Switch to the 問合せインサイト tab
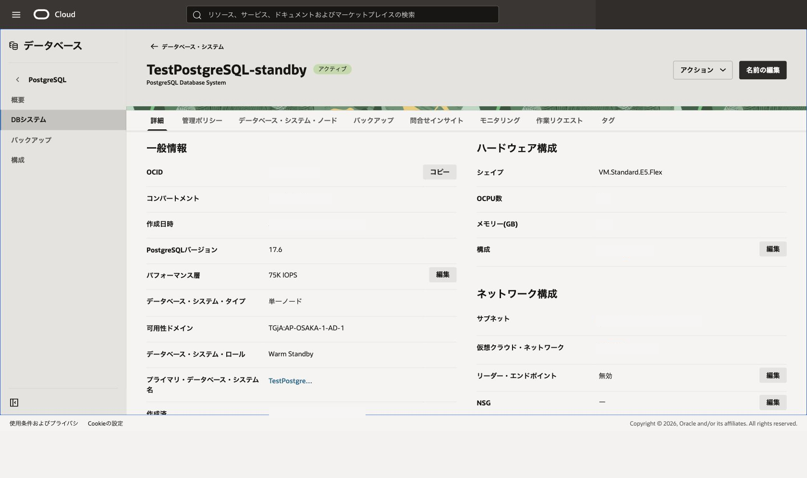Viewport: 807px width, 478px height. [x=436, y=121]
